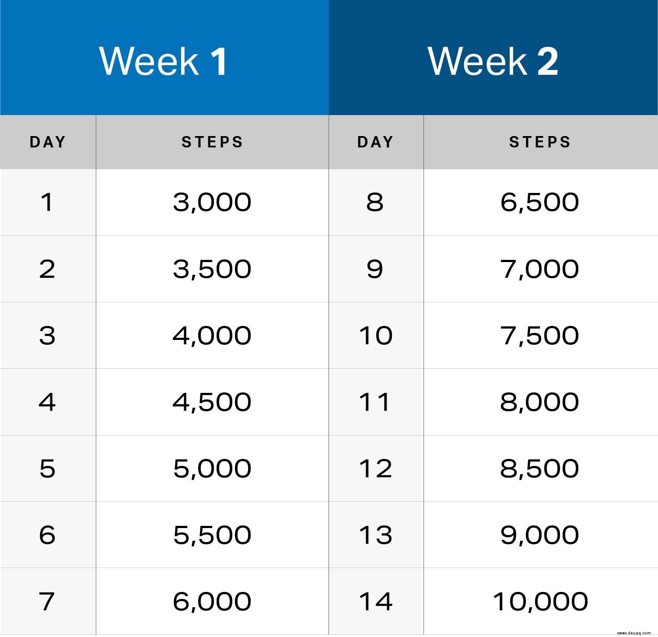
Task: Click the 8,000 steps cell
Action: pyautogui.click(x=541, y=402)
